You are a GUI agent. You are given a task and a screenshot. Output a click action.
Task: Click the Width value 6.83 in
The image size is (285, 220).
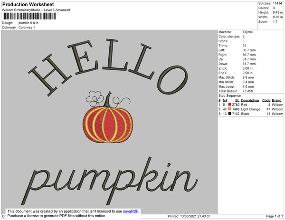coord(277,17)
